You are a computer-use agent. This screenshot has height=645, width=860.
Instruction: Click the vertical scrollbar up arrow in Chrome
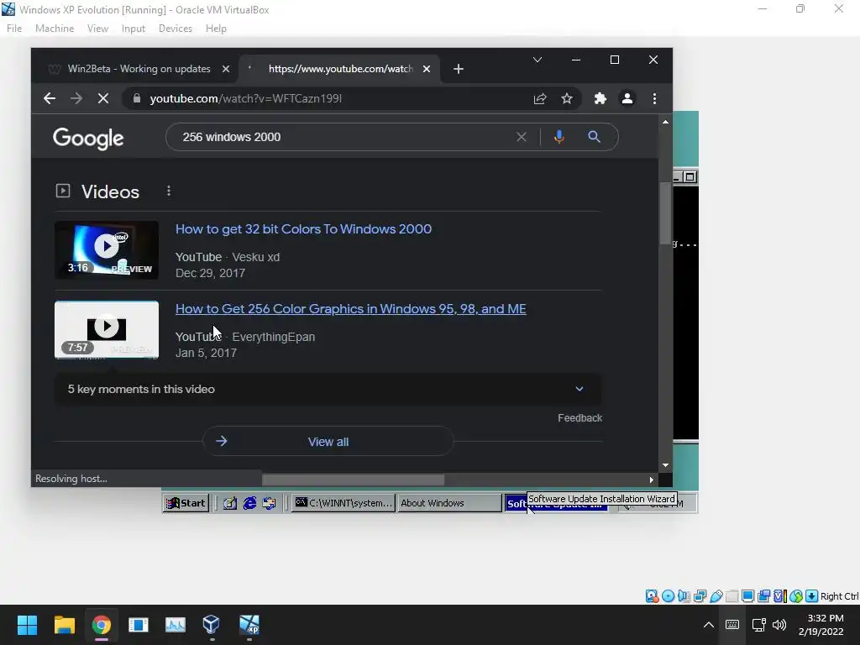coord(665,122)
